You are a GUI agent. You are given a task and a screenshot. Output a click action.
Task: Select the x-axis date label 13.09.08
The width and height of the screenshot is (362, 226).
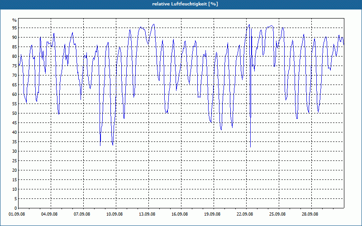(x=147, y=214)
